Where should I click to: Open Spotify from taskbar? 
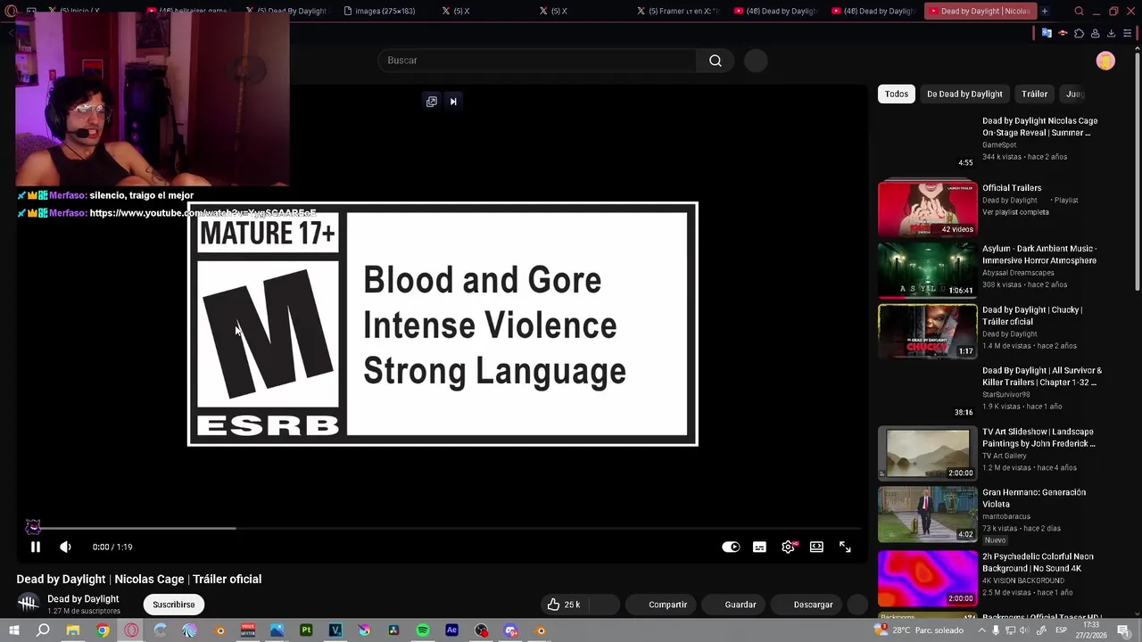(x=423, y=630)
